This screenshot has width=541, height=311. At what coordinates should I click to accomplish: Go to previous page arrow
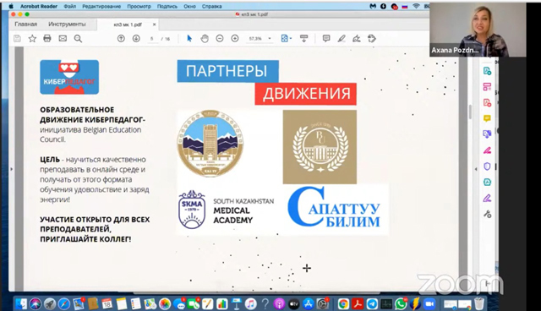point(121,38)
